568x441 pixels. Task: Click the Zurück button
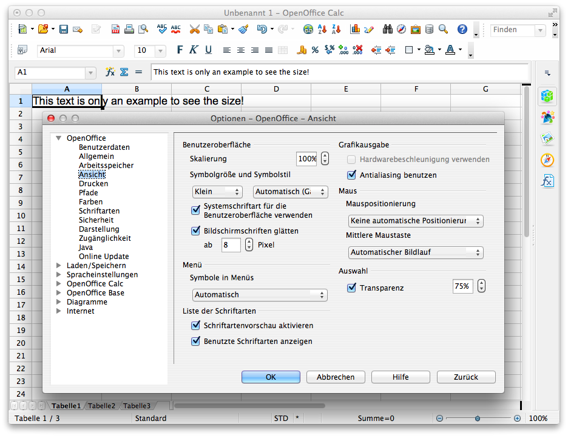click(x=466, y=377)
